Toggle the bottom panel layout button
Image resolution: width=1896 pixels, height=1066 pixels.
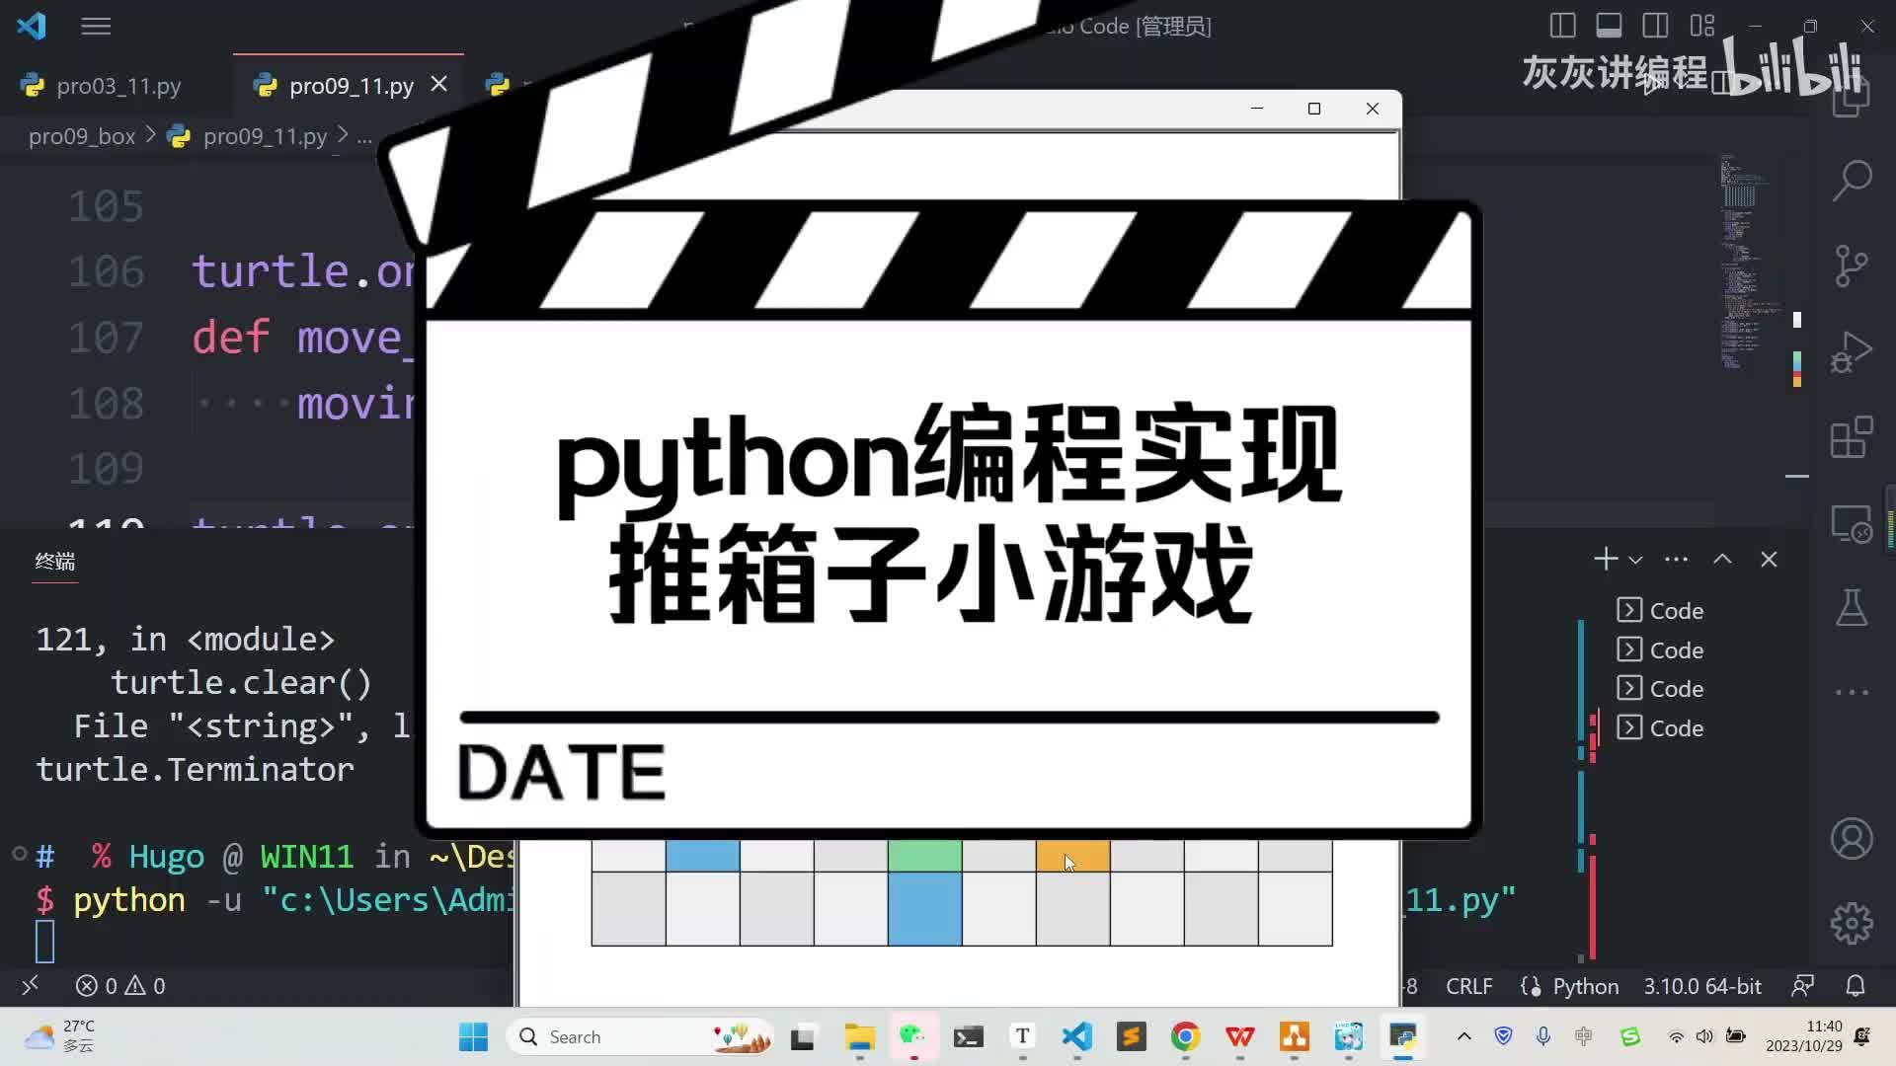coord(1609,26)
